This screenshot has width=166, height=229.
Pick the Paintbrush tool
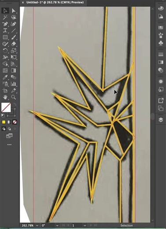coord(14,37)
